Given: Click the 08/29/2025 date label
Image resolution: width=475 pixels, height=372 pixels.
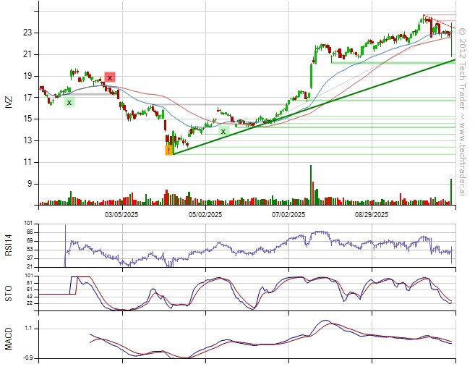Looking at the screenshot, I should click(x=372, y=215).
